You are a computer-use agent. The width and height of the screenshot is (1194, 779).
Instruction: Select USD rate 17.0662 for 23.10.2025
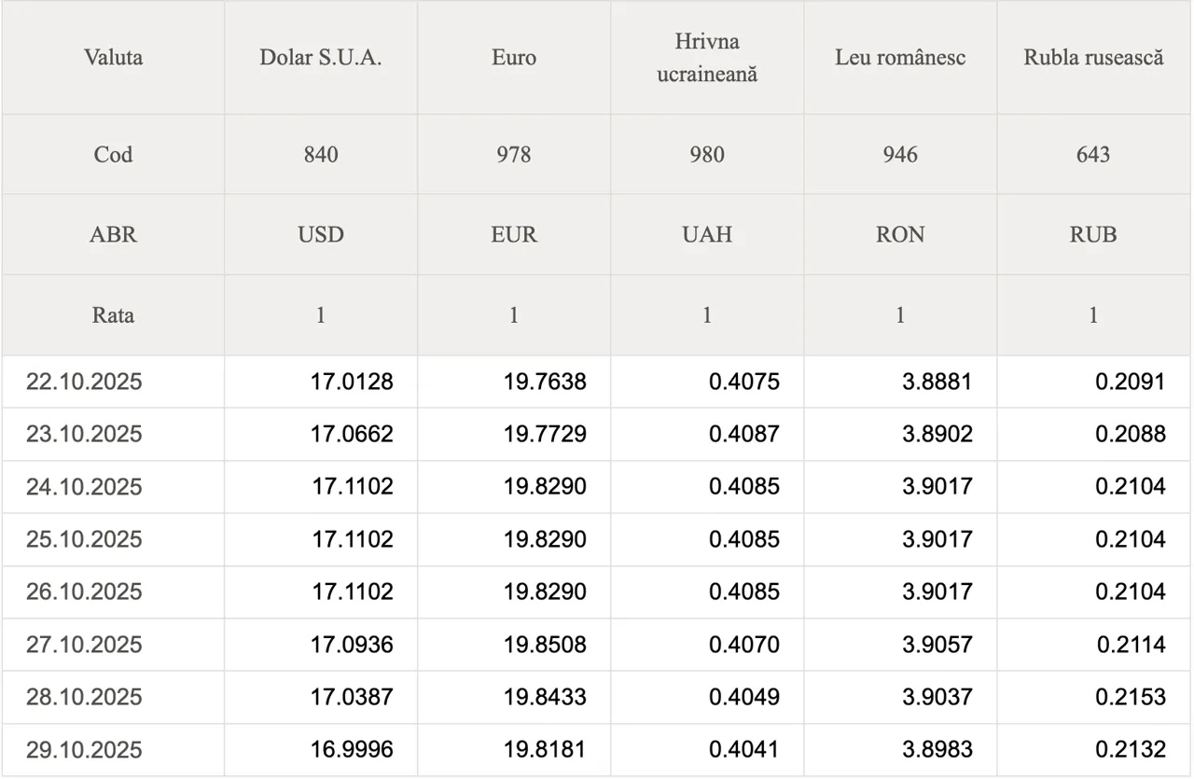pyautogui.click(x=352, y=434)
